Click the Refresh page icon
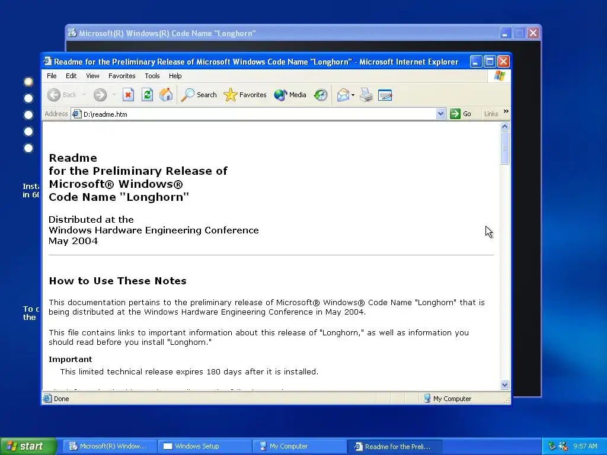 [x=147, y=95]
